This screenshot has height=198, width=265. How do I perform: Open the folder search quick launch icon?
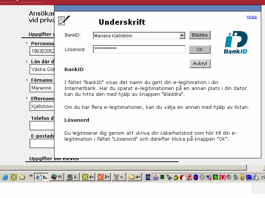click(22, 177)
